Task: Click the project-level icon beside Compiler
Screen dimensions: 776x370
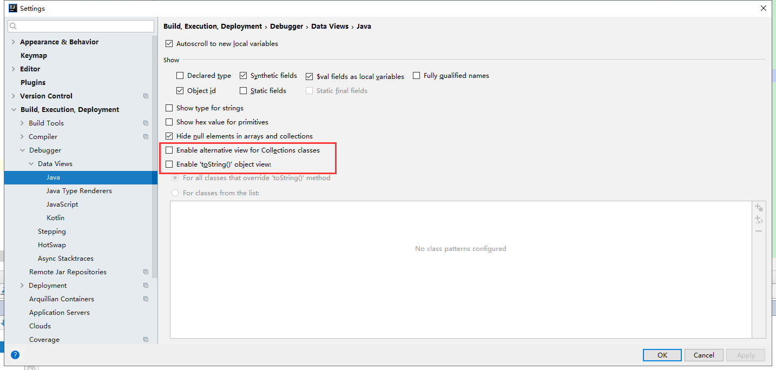Action: (146, 136)
